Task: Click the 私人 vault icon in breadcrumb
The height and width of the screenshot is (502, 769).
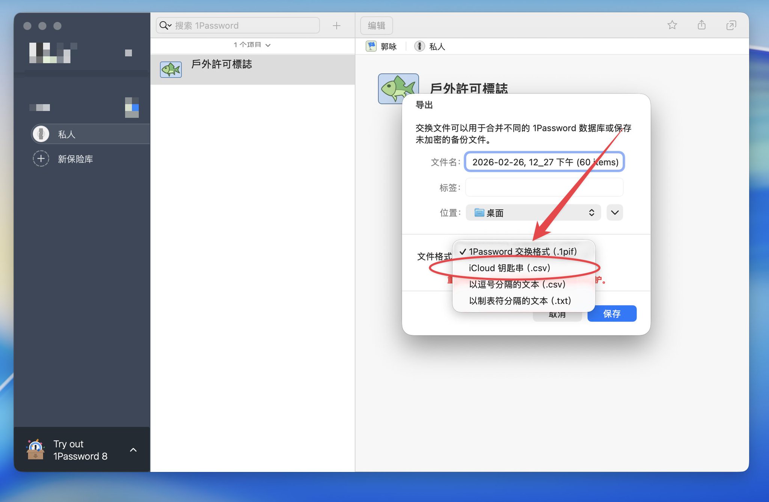Action: (419, 46)
